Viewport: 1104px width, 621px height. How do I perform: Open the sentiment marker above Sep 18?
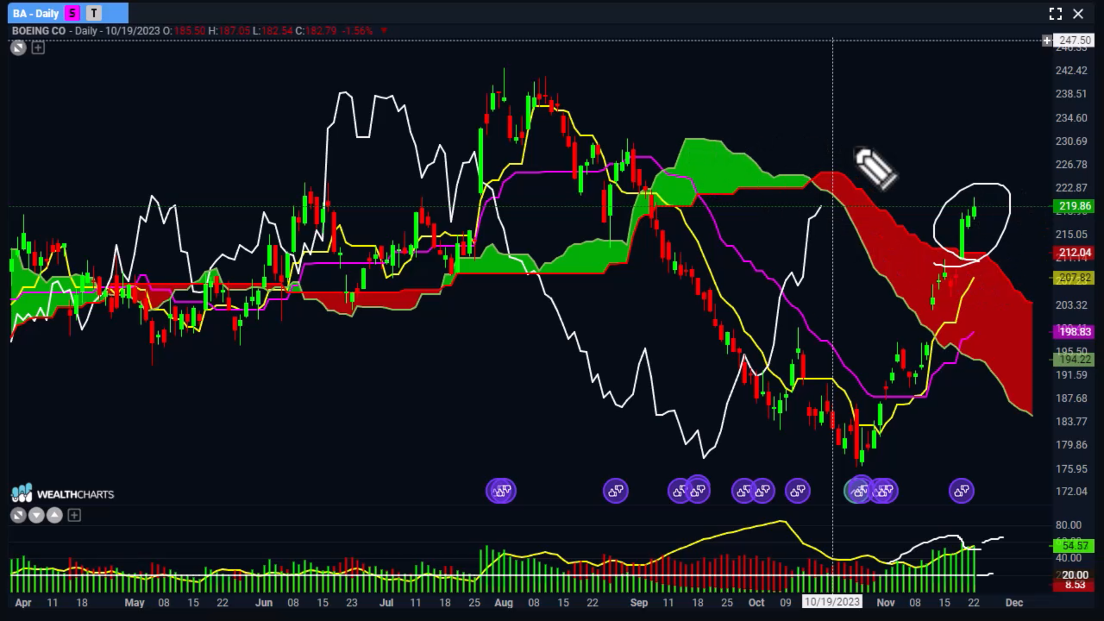point(698,490)
